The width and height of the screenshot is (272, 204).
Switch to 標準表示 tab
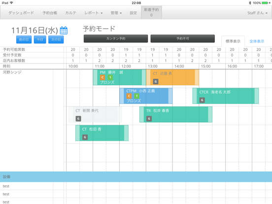(x=233, y=41)
